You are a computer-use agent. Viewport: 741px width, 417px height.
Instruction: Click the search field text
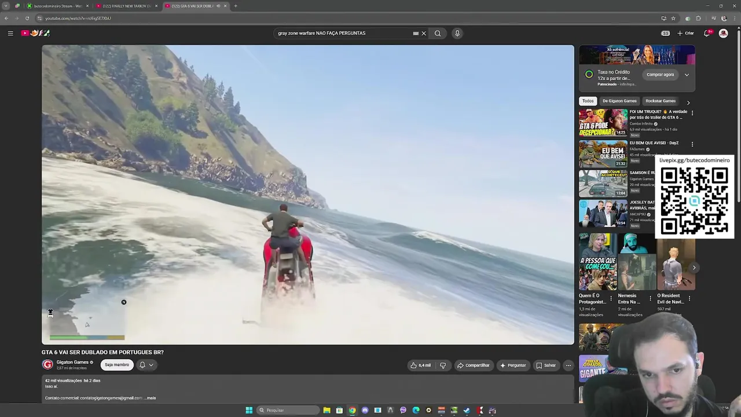[321, 33]
